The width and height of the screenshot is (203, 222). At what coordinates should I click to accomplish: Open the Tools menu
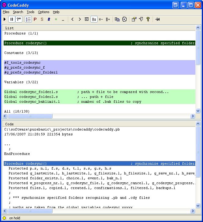31,12
